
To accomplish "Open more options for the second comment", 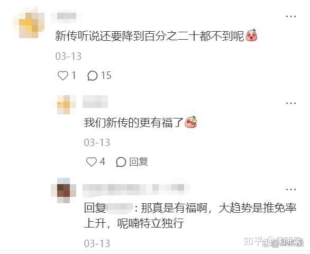I will coord(291,103).
